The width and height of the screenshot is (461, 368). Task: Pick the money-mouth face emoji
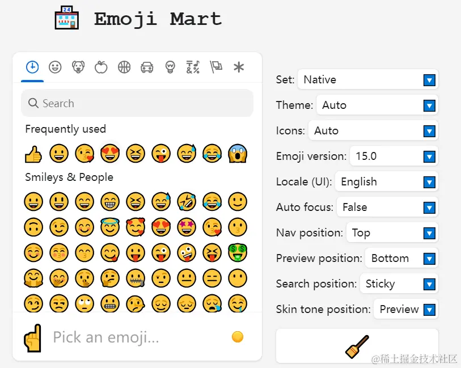(x=238, y=253)
